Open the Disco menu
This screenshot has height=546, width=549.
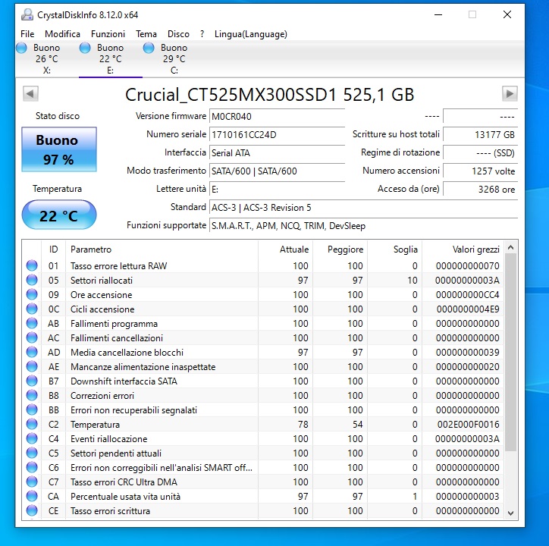pyautogui.click(x=178, y=34)
